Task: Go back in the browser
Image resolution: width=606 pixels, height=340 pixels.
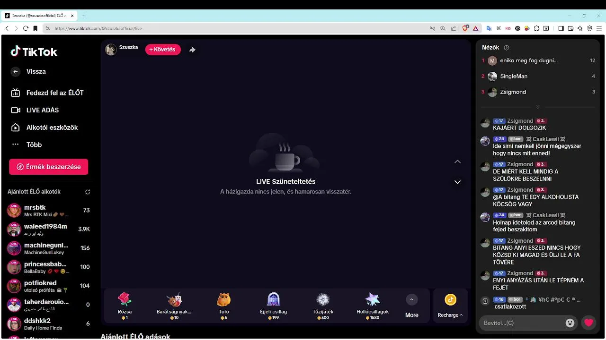Action: click(x=7, y=28)
